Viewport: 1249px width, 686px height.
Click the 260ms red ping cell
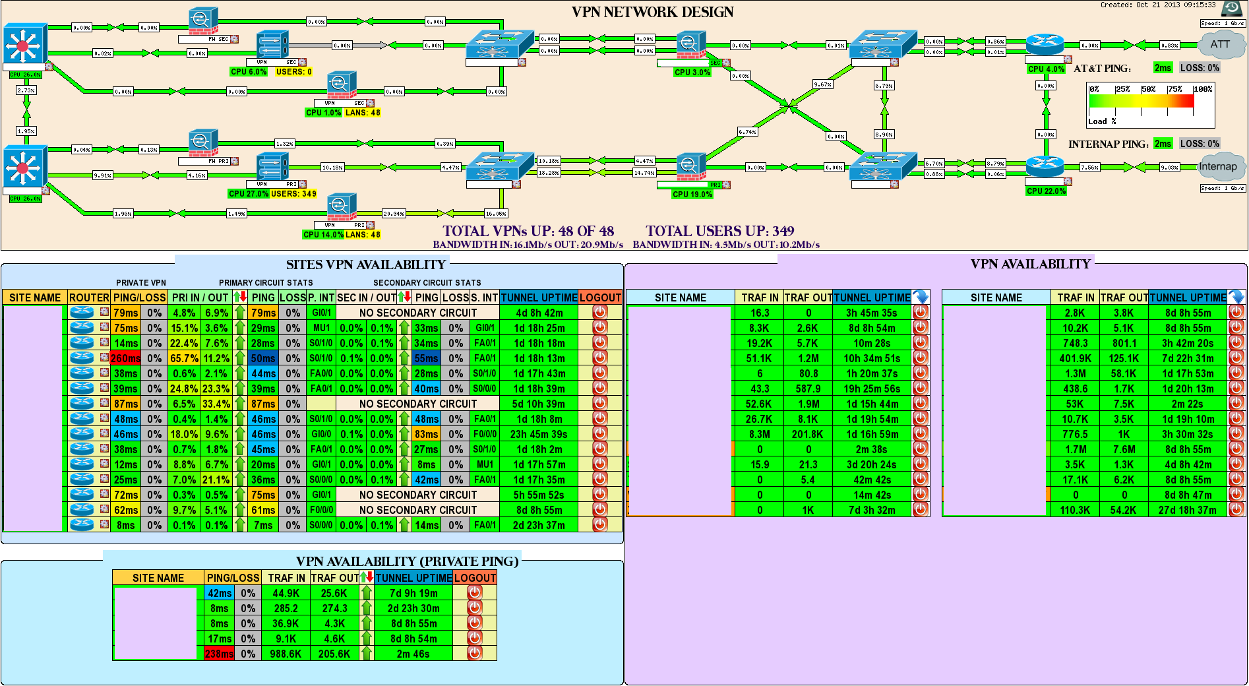click(125, 358)
